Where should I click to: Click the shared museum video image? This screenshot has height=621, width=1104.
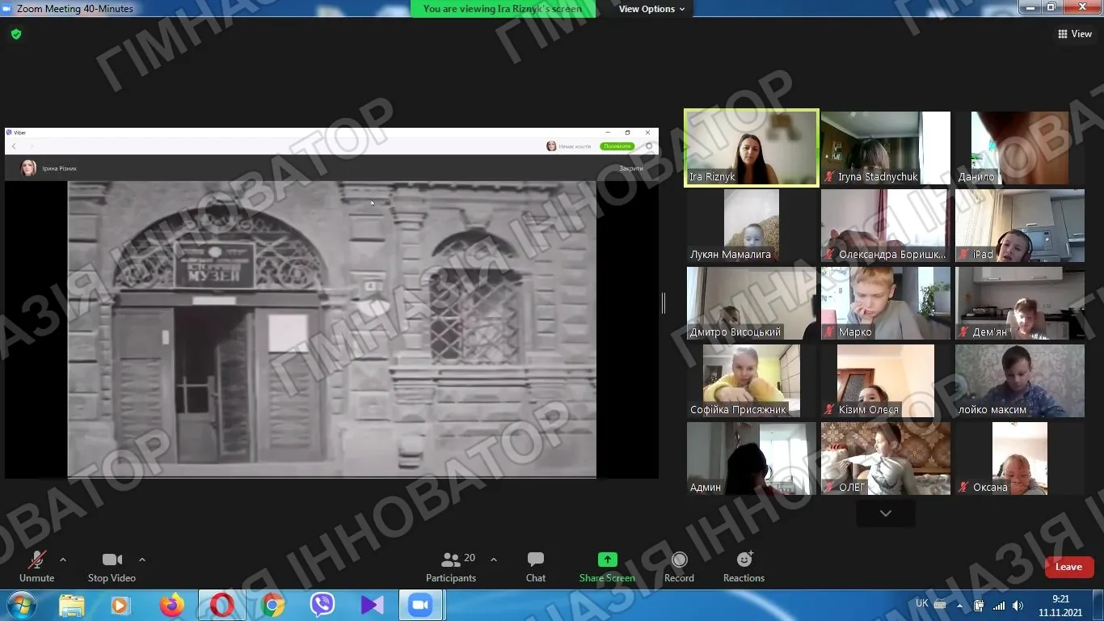pos(332,328)
